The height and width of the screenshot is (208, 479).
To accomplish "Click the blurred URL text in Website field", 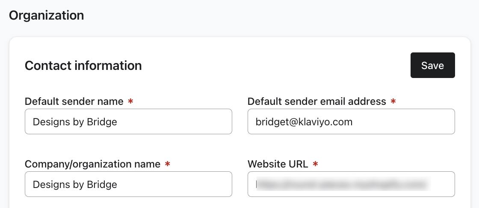I will coord(342,184).
